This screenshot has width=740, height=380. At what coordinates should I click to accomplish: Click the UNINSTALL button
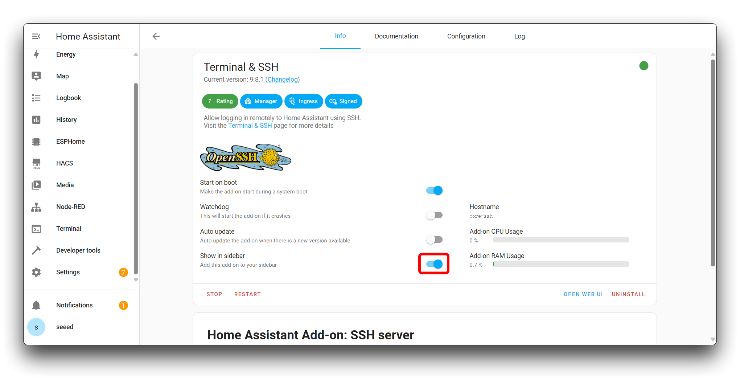point(628,294)
